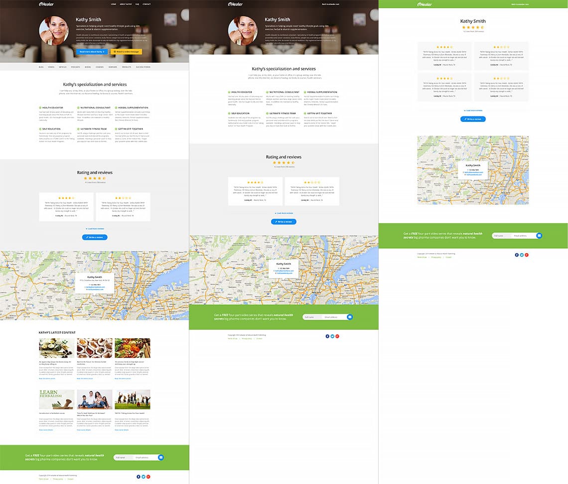Click the Google+ icon in the footer
Viewport: 568px width, 484px height.
coord(148,477)
